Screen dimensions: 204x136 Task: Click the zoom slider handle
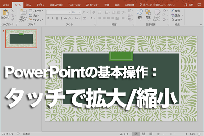click(171, 134)
